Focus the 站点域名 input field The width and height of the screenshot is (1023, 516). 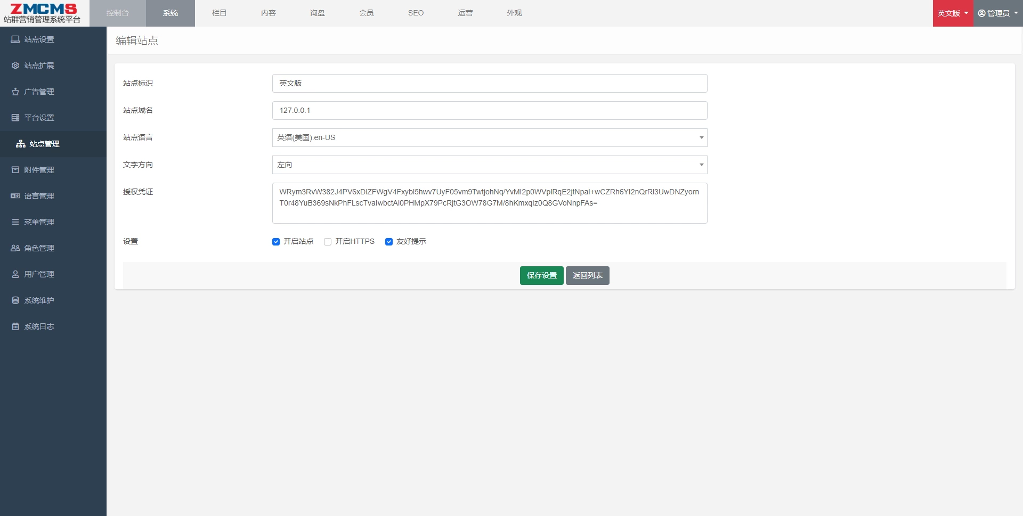click(490, 110)
